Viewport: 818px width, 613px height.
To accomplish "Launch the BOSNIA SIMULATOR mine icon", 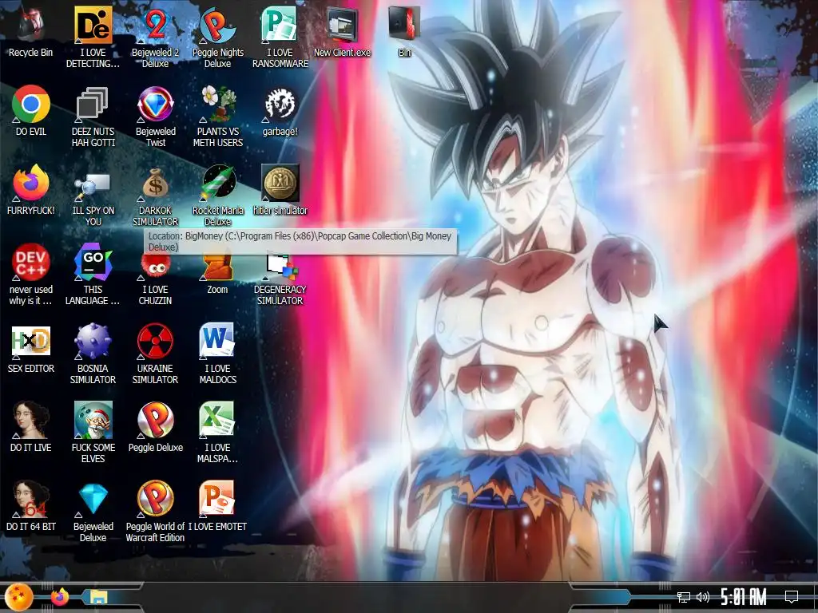I will [x=93, y=354].
